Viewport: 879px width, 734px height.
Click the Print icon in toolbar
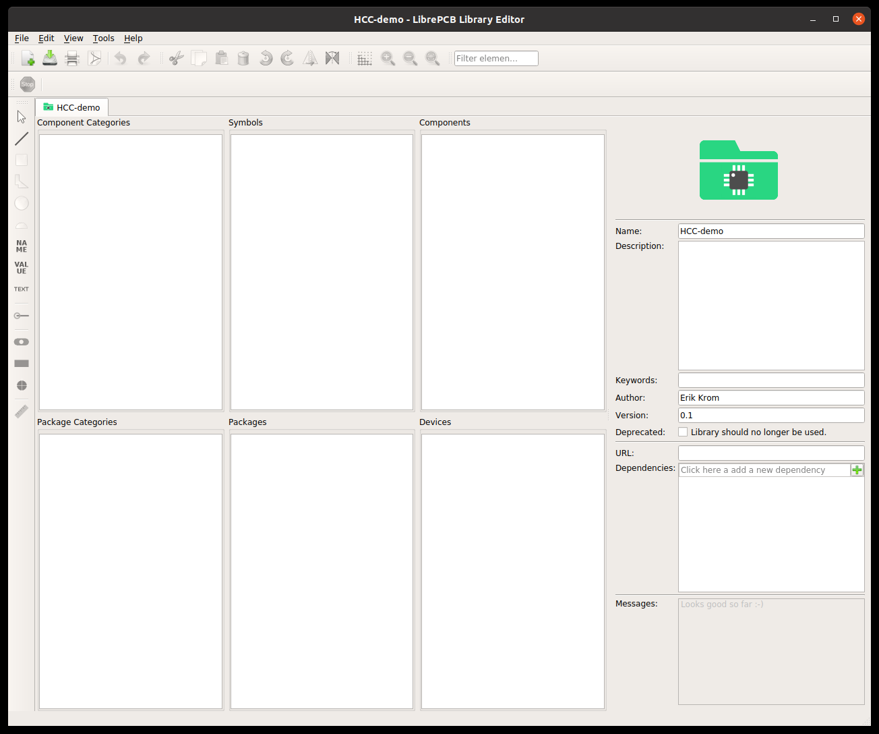pos(72,59)
